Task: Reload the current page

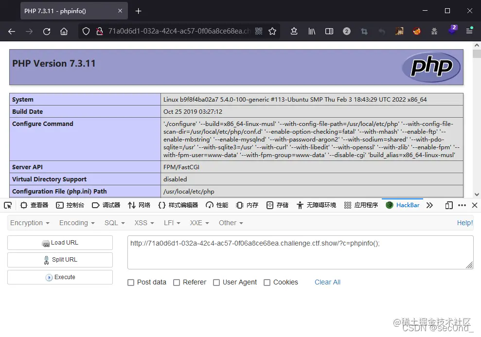Action: pos(47,31)
